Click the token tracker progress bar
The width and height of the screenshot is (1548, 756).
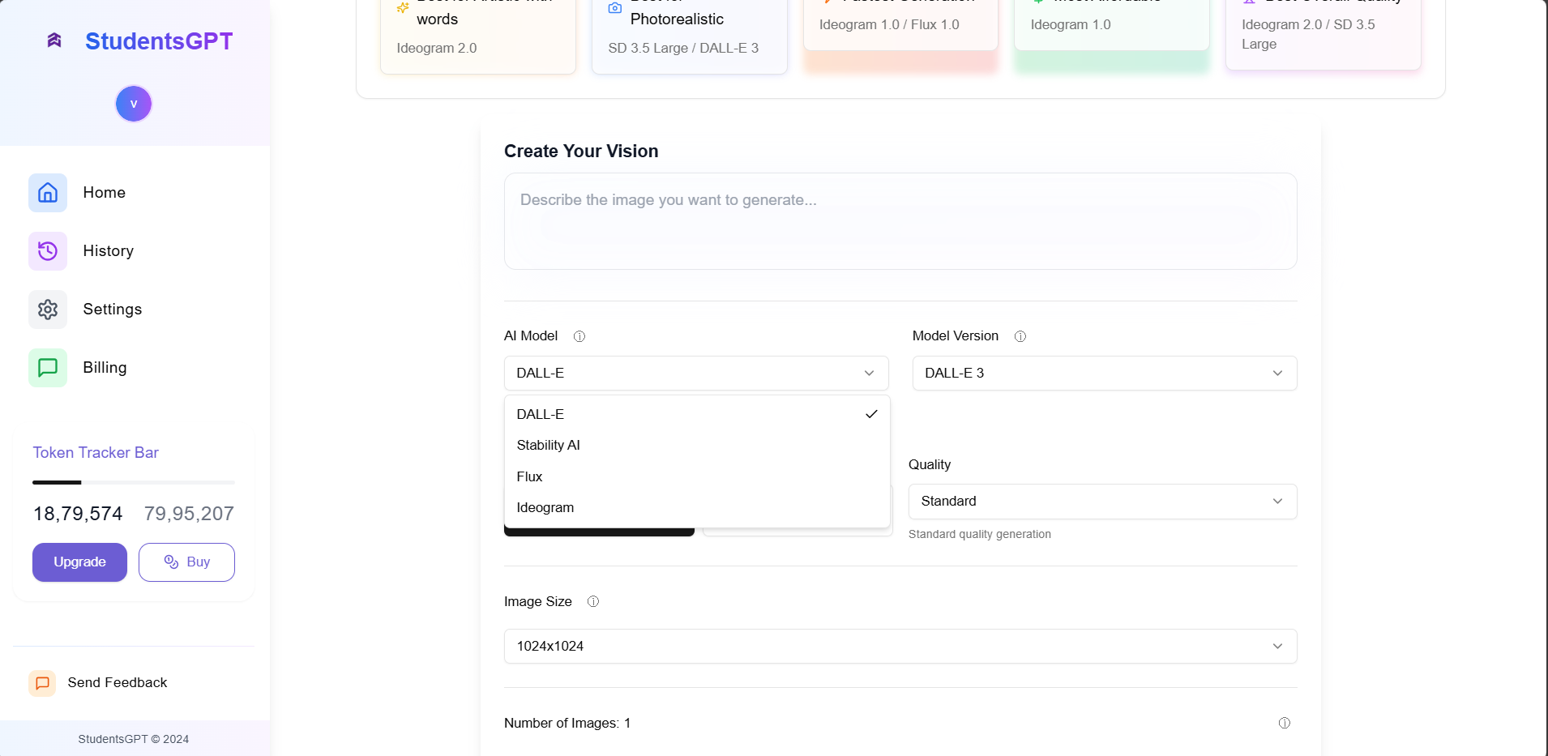coord(134,482)
